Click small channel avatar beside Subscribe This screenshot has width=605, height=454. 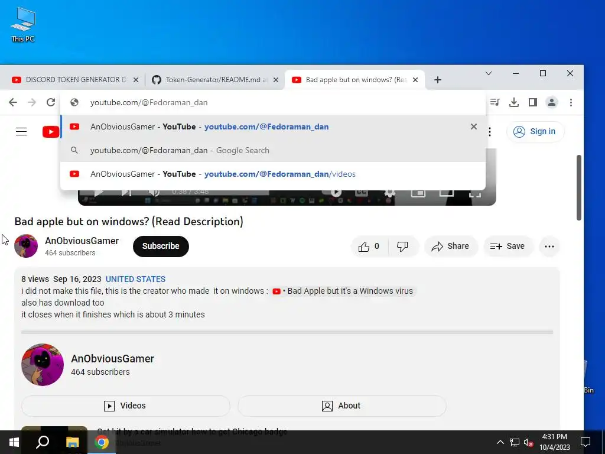point(26,246)
